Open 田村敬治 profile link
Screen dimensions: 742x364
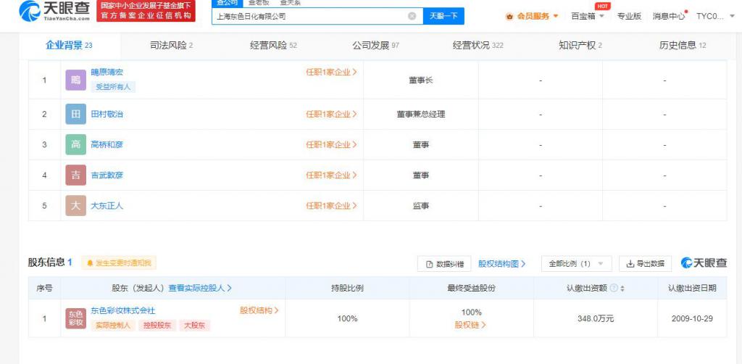pos(107,114)
